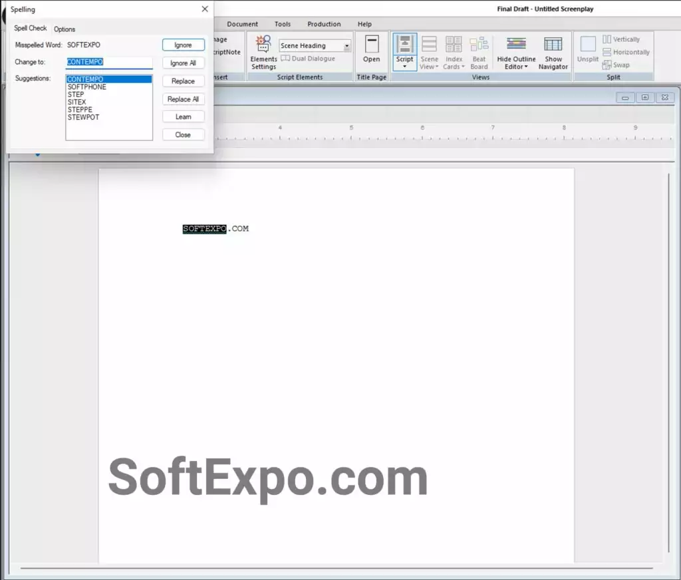Split the view horizontally
Viewport: 681px width, 580px height.
[x=626, y=52]
